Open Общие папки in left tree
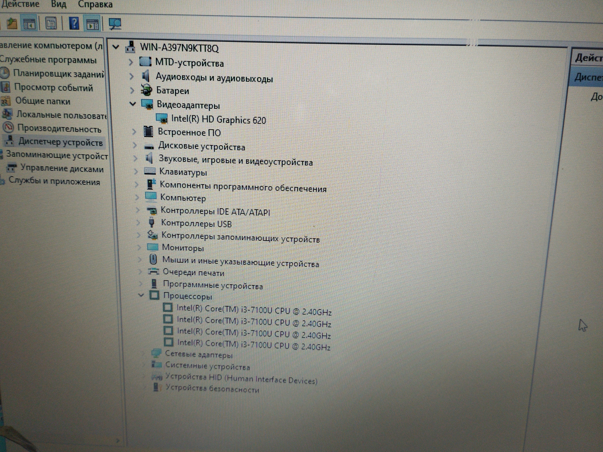Screen dimensions: 603x452 pyautogui.click(x=43, y=101)
